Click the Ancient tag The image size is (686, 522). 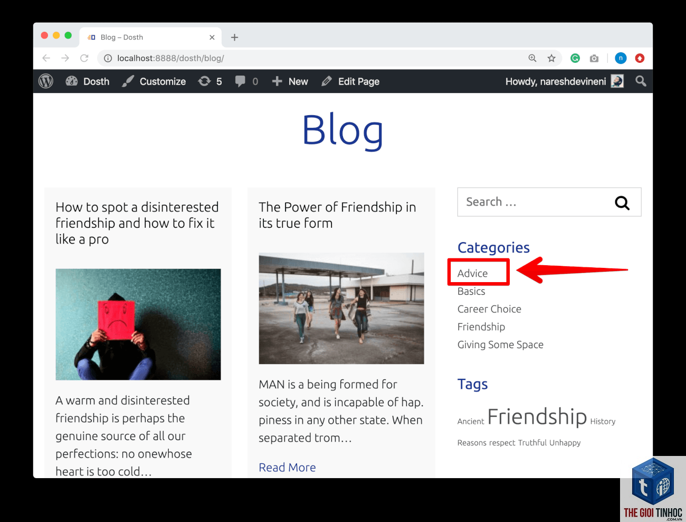click(x=471, y=421)
